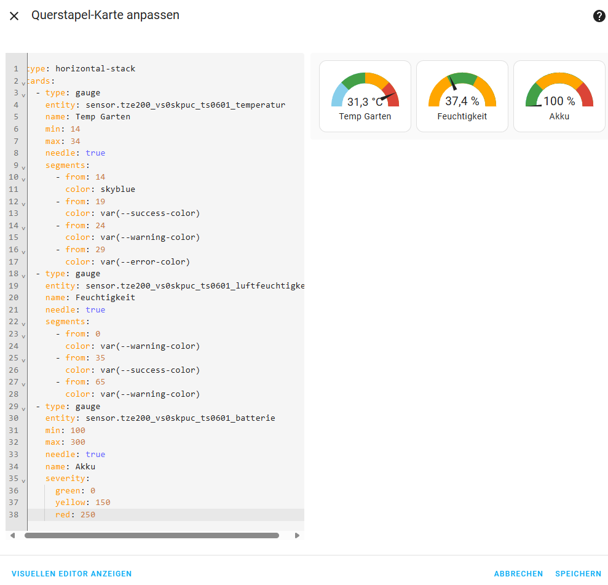Select the Feuchtigkeit gauge card preview
Image resolution: width=608 pixels, height=585 pixels.
tap(462, 96)
